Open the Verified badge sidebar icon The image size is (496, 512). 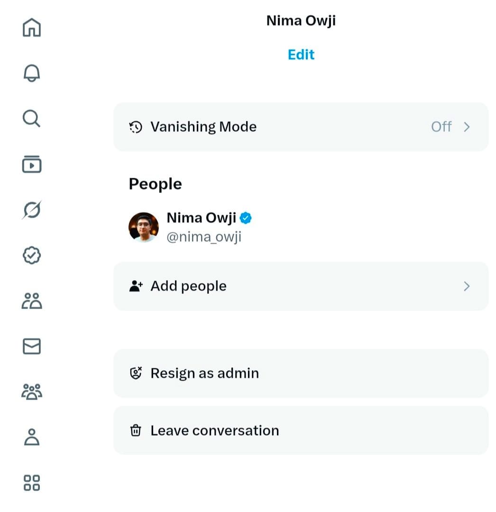tap(32, 256)
